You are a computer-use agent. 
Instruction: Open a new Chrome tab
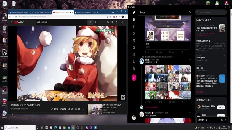[98, 13]
